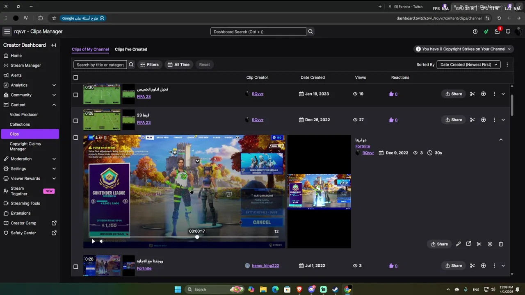Open hemo_king222 clip creator link
This screenshot has height=295, width=525.
265,265
